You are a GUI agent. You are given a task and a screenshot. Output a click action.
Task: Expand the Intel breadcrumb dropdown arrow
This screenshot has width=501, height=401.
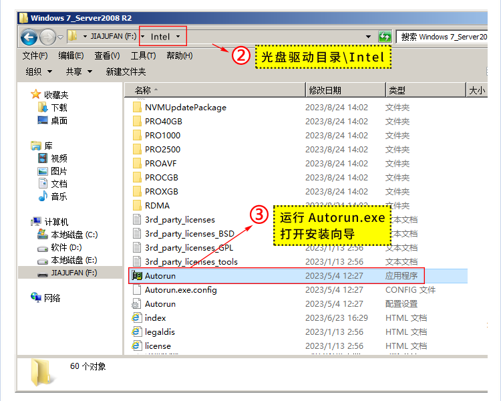(x=178, y=37)
